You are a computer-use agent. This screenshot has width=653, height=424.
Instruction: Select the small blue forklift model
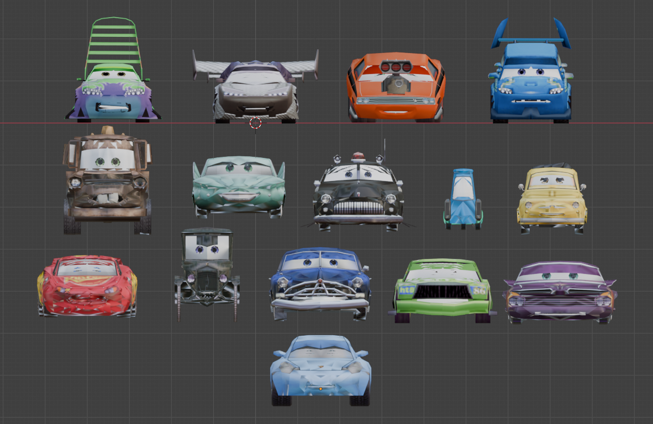tap(463, 199)
